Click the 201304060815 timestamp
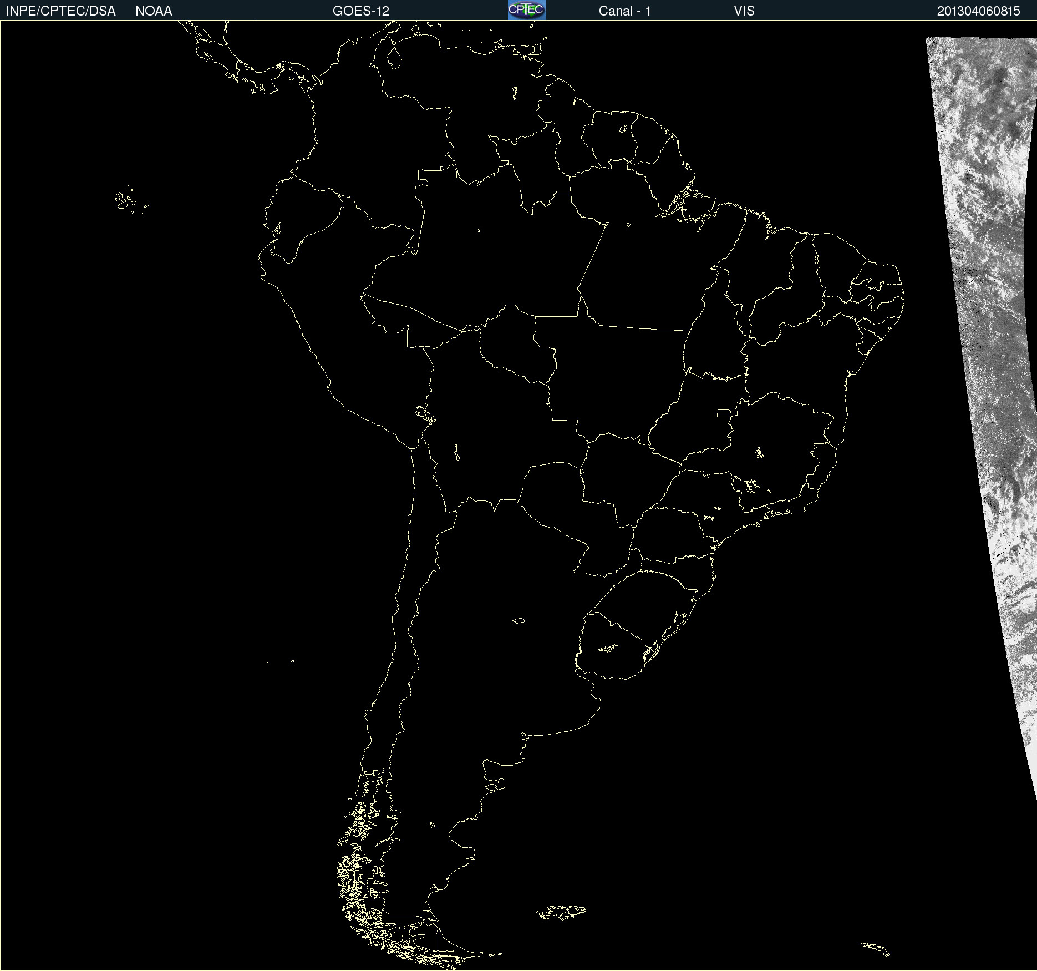This screenshot has height=971, width=1037. [978, 11]
